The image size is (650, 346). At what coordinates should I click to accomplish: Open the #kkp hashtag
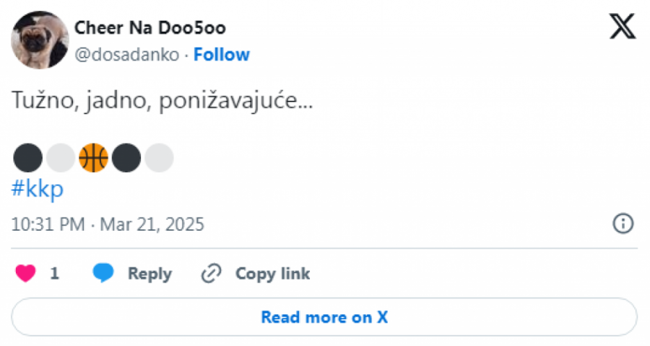(38, 189)
